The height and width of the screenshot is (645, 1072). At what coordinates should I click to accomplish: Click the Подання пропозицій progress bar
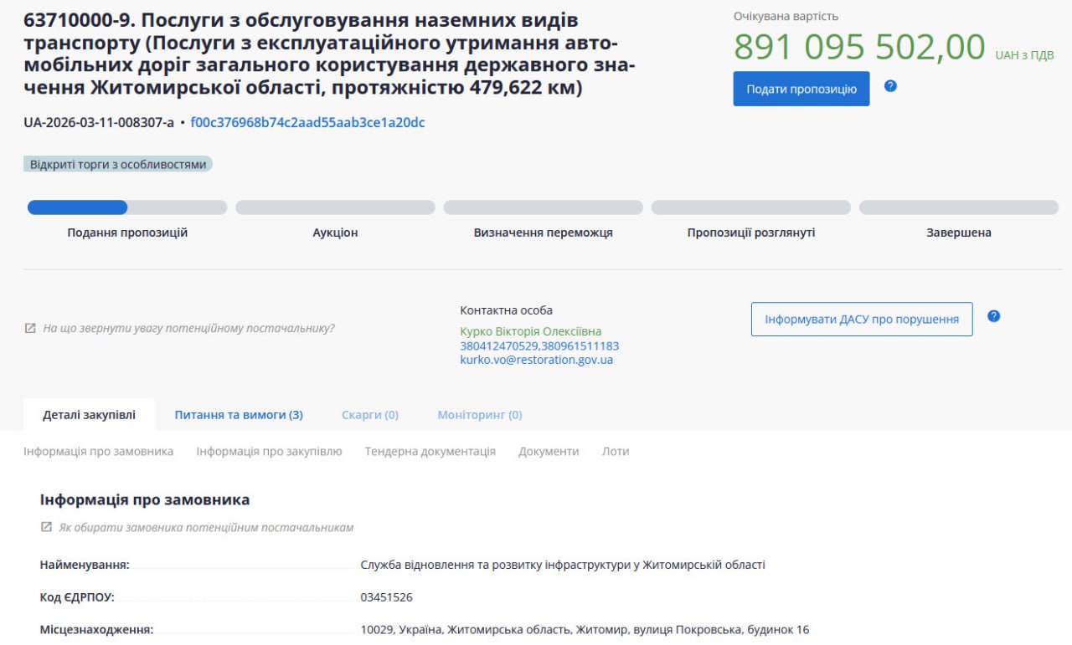(127, 207)
